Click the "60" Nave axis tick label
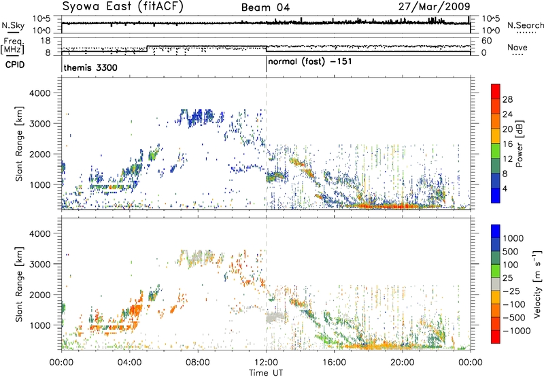This screenshot has width=544, height=377. point(486,41)
